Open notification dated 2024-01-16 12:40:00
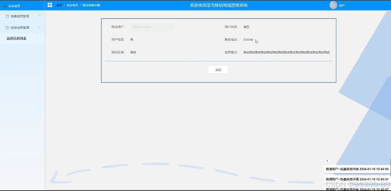Viewport: 391px width, 191px height. pos(357,169)
